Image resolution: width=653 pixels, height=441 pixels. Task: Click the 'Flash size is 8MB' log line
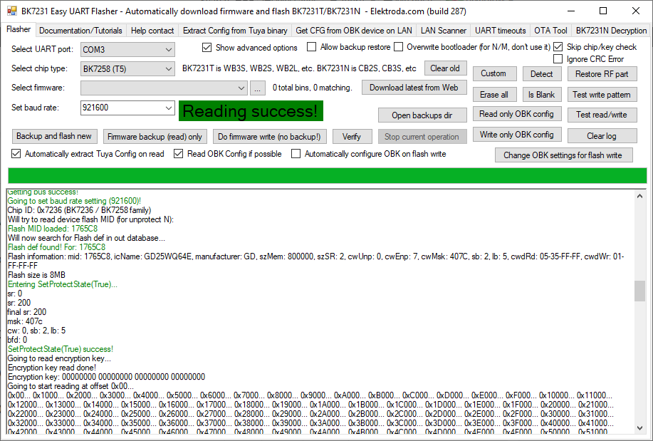tap(36, 275)
